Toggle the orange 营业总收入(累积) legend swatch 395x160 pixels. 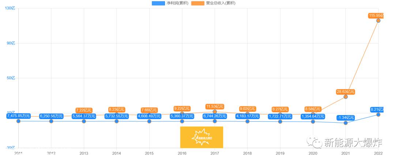[198, 3]
